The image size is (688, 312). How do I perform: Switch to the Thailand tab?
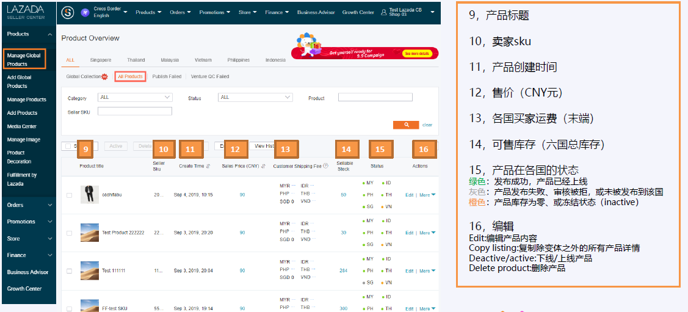(136, 60)
